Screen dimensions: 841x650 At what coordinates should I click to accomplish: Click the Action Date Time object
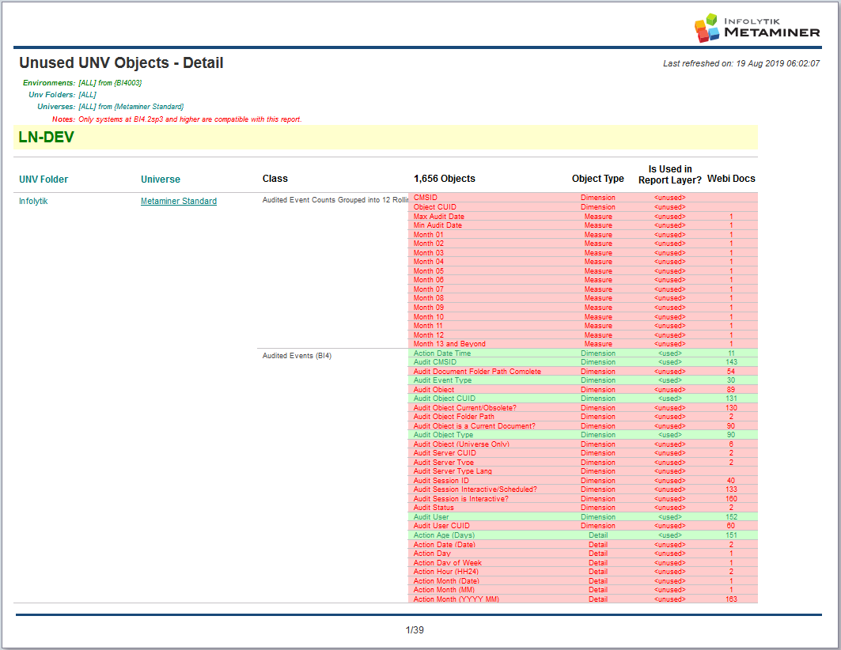click(x=442, y=353)
